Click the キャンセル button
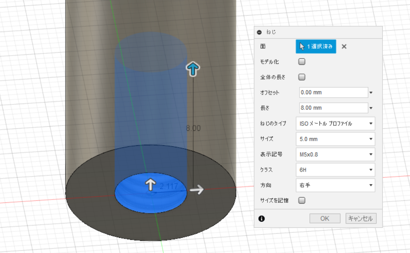 (x=361, y=218)
